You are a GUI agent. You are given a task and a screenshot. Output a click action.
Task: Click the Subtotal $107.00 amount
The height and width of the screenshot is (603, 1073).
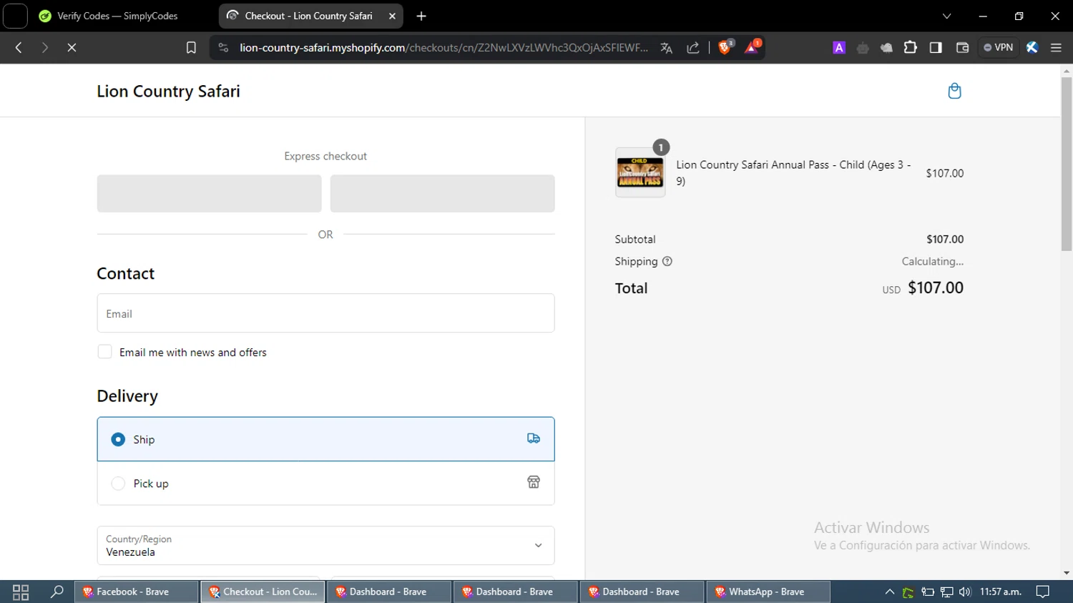(945, 240)
